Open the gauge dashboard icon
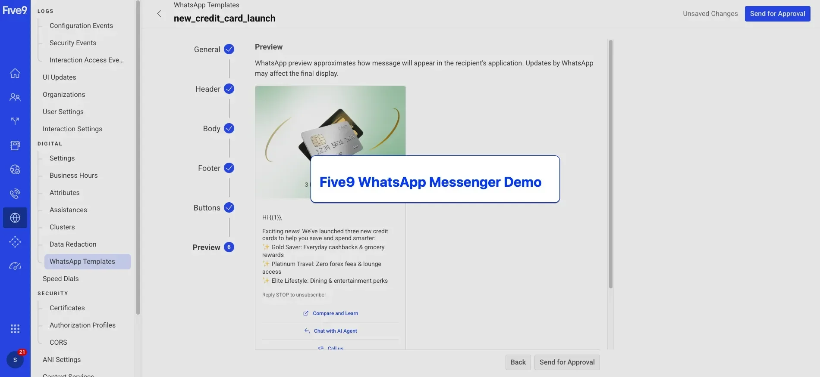The height and width of the screenshot is (377, 820). click(15, 266)
